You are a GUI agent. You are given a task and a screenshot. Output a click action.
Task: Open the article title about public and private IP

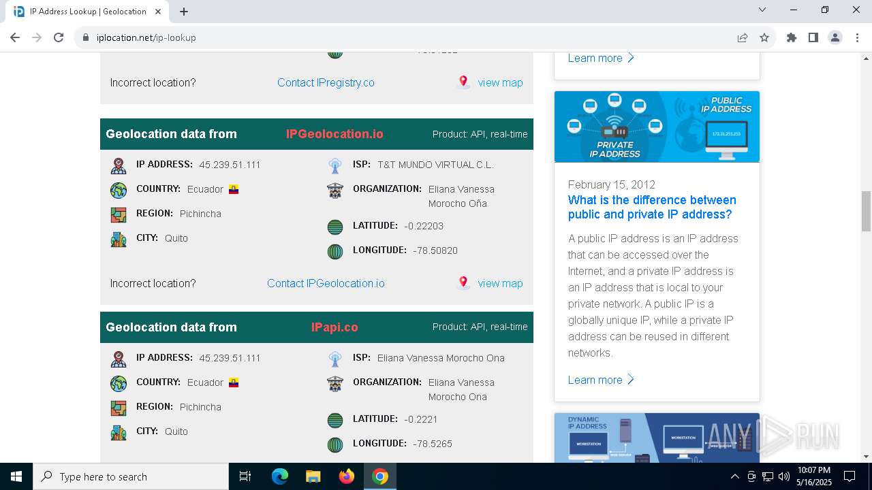652,207
